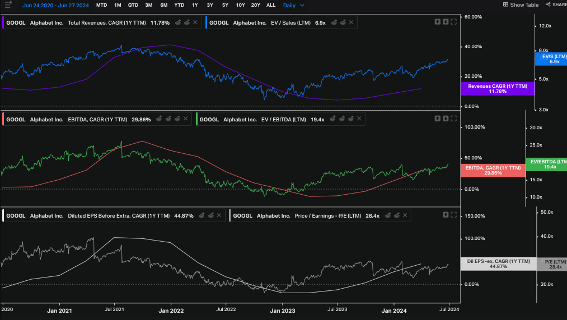
Task: Click the red EBITDA, CAGR axis label
Action: tap(493, 170)
